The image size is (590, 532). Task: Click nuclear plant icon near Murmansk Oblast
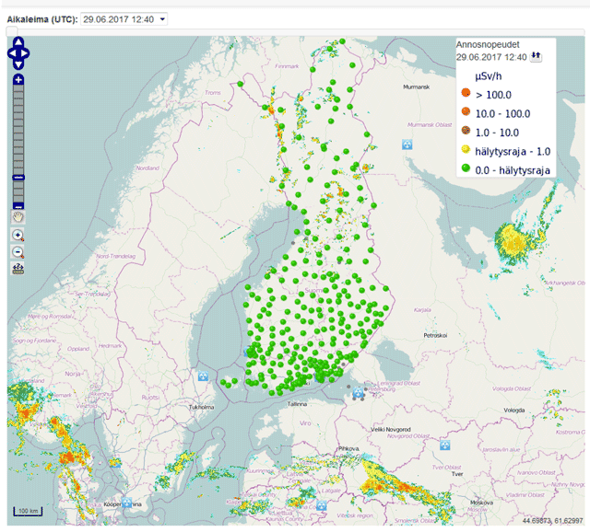(x=407, y=145)
